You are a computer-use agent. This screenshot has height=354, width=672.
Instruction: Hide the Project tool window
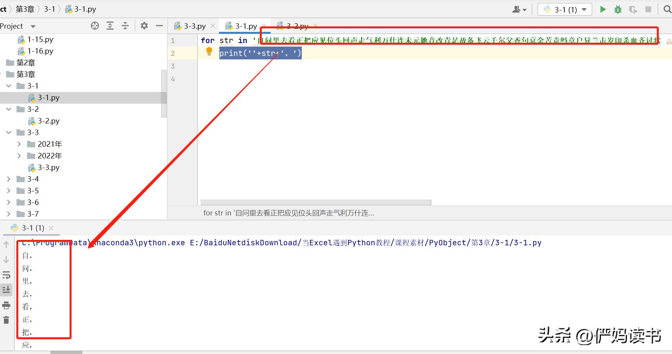[159, 26]
